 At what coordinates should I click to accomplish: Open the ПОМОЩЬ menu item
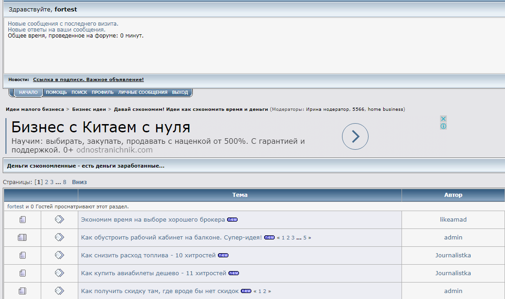tap(56, 92)
